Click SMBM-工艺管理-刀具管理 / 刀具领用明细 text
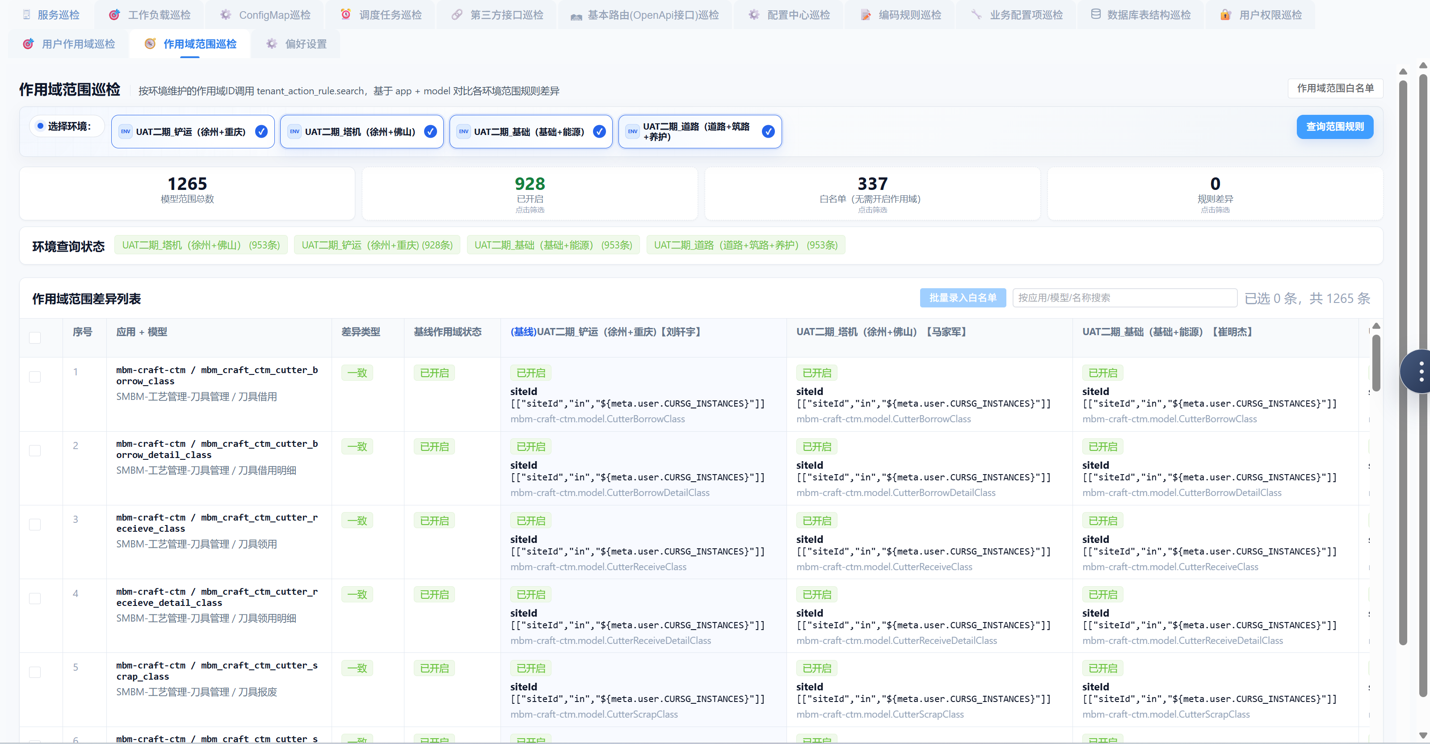Image resolution: width=1430 pixels, height=744 pixels. 206,618
